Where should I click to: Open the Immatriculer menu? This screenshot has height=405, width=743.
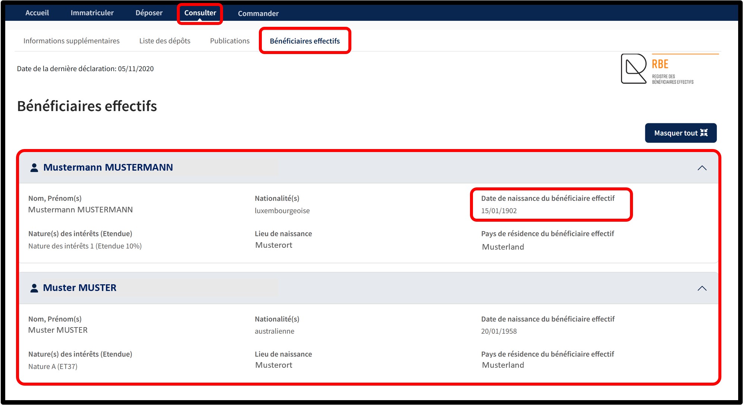point(92,13)
